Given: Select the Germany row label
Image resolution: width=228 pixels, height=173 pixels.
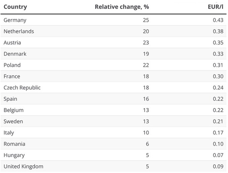Looking at the screenshot, I should coord(15,20).
